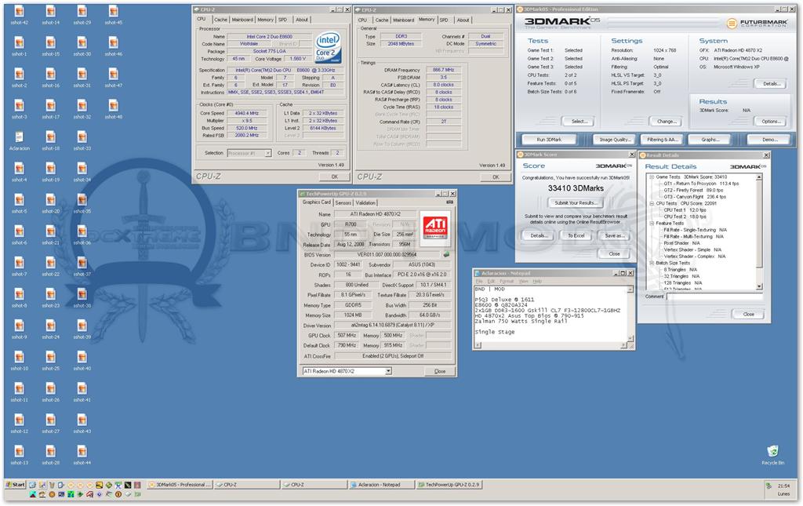Click Options button under Results
The height and width of the screenshot is (506, 803).
[771, 122]
